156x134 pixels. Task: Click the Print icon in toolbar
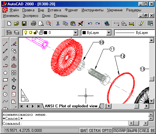click(34, 24)
